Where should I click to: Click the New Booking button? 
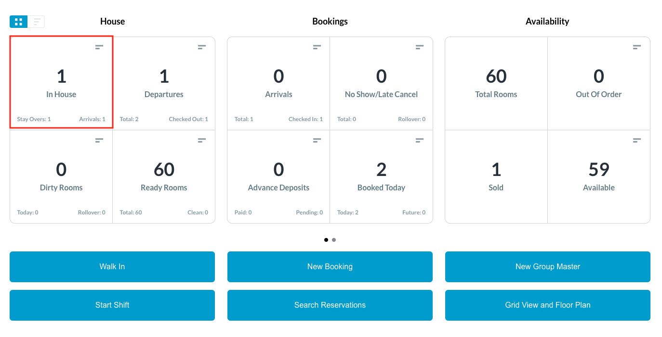pyautogui.click(x=330, y=267)
